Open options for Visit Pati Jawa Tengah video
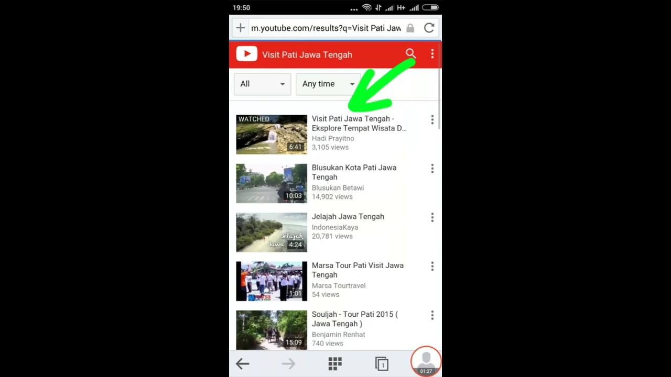Image resolution: width=671 pixels, height=377 pixels. pyautogui.click(x=432, y=120)
